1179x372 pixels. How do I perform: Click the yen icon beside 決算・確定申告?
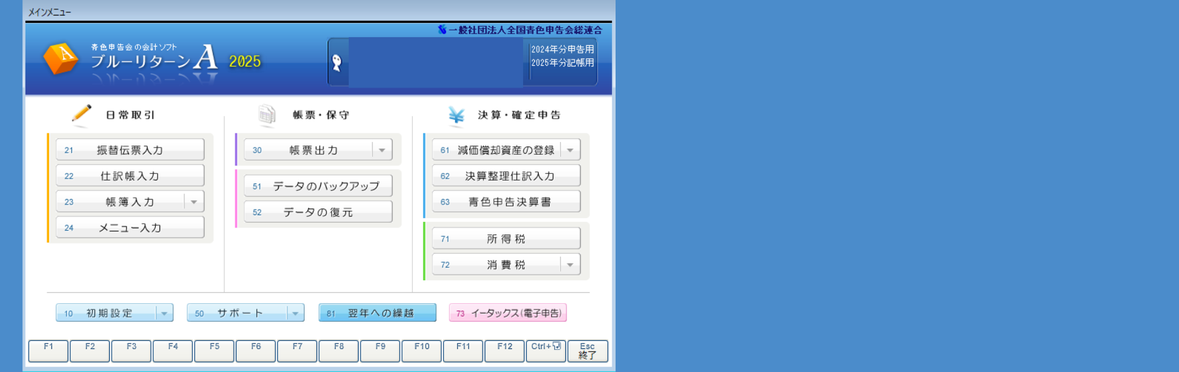(456, 115)
